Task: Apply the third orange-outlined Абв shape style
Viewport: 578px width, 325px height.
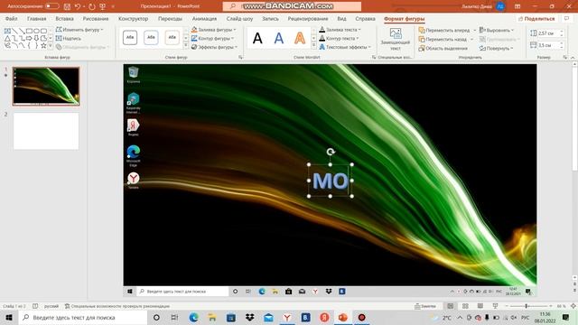Action: (x=172, y=38)
